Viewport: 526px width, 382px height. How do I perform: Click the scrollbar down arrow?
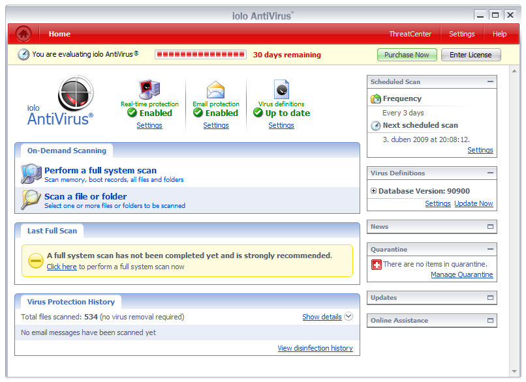[514, 372]
